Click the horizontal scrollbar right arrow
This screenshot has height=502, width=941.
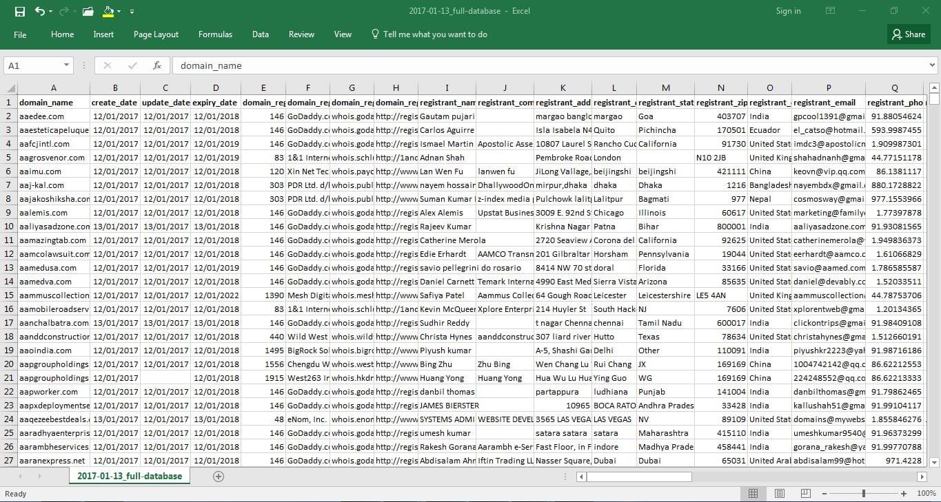[x=922, y=477]
